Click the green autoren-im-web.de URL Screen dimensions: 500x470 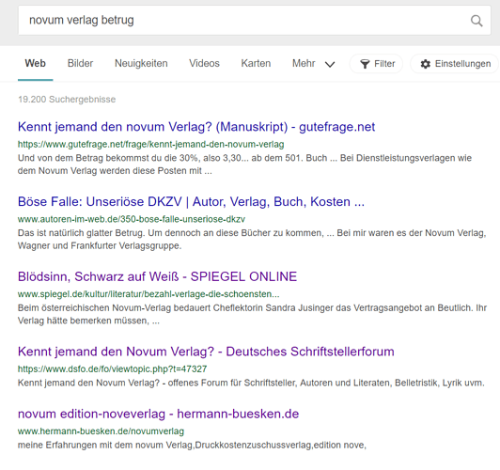[x=132, y=219]
